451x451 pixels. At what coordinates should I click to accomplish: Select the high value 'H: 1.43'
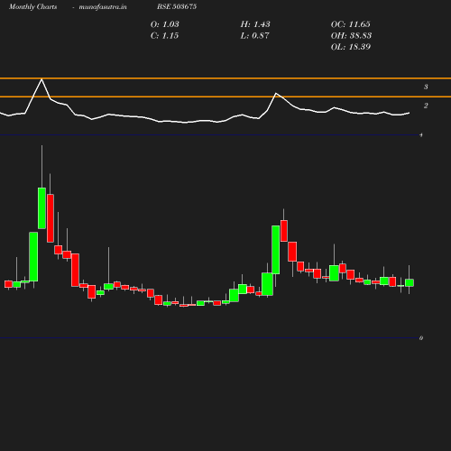point(255,24)
